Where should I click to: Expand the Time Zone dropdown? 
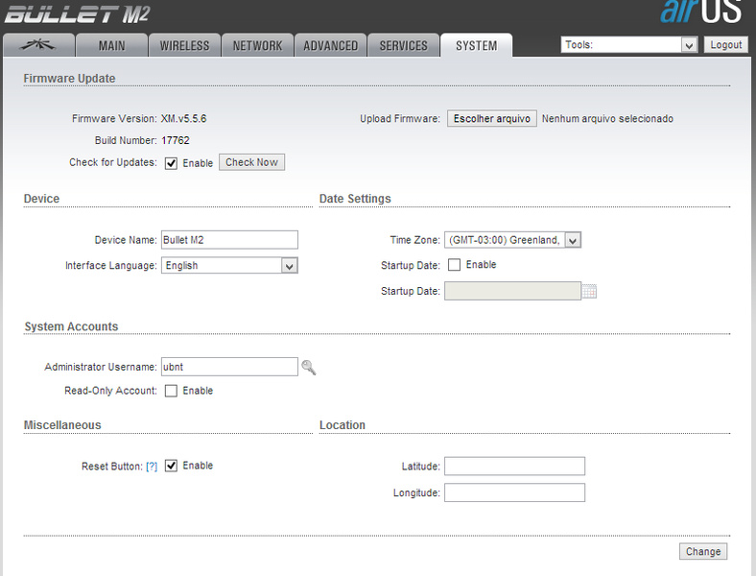click(512, 240)
